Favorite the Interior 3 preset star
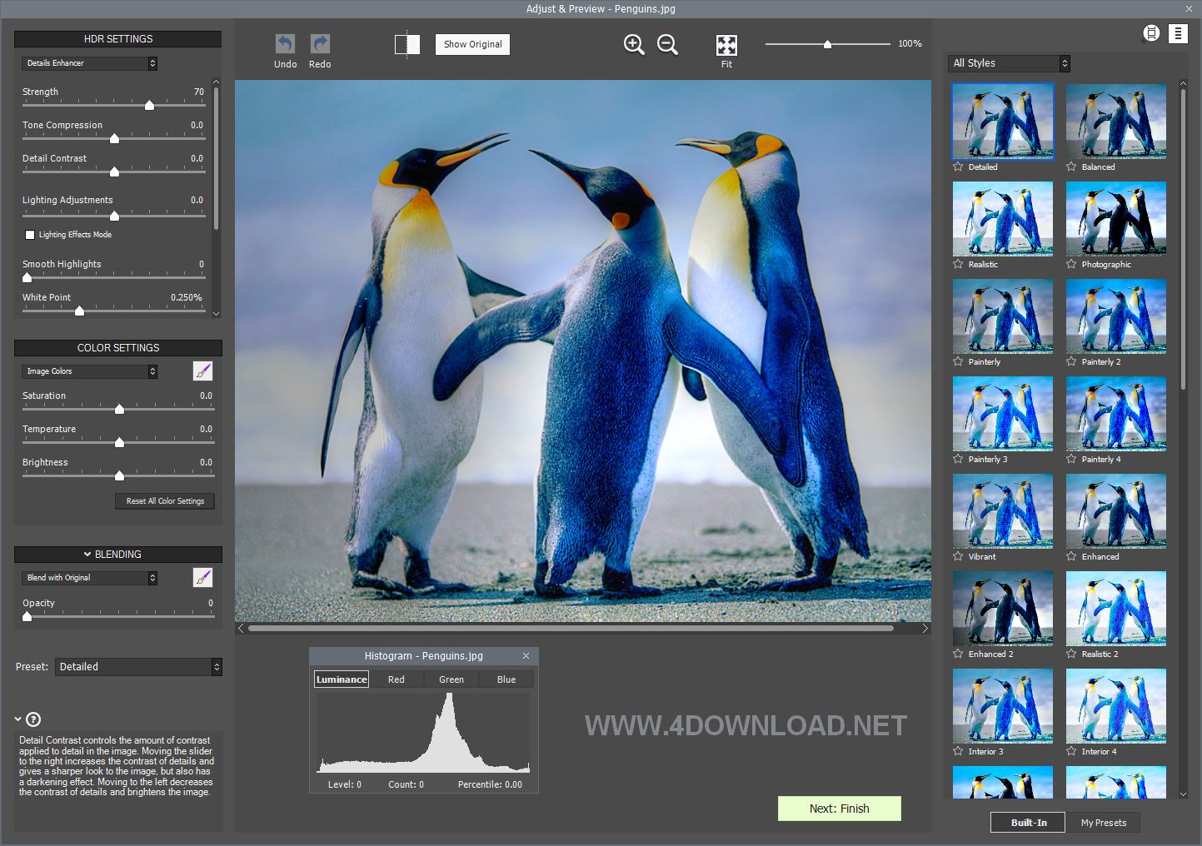Image resolution: width=1202 pixels, height=846 pixels. click(x=959, y=751)
